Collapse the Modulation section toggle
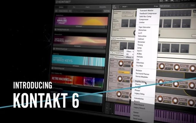Screen dimensions: 196x123 (x=112, y=57)
